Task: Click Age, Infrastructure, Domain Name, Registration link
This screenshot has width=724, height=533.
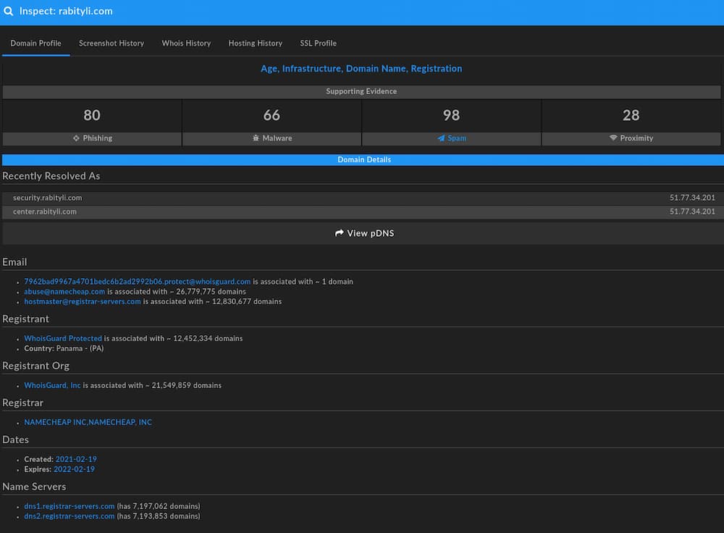Action: [x=361, y=69]
